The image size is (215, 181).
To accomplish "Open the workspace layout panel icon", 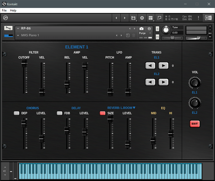I will coord(150,18).
